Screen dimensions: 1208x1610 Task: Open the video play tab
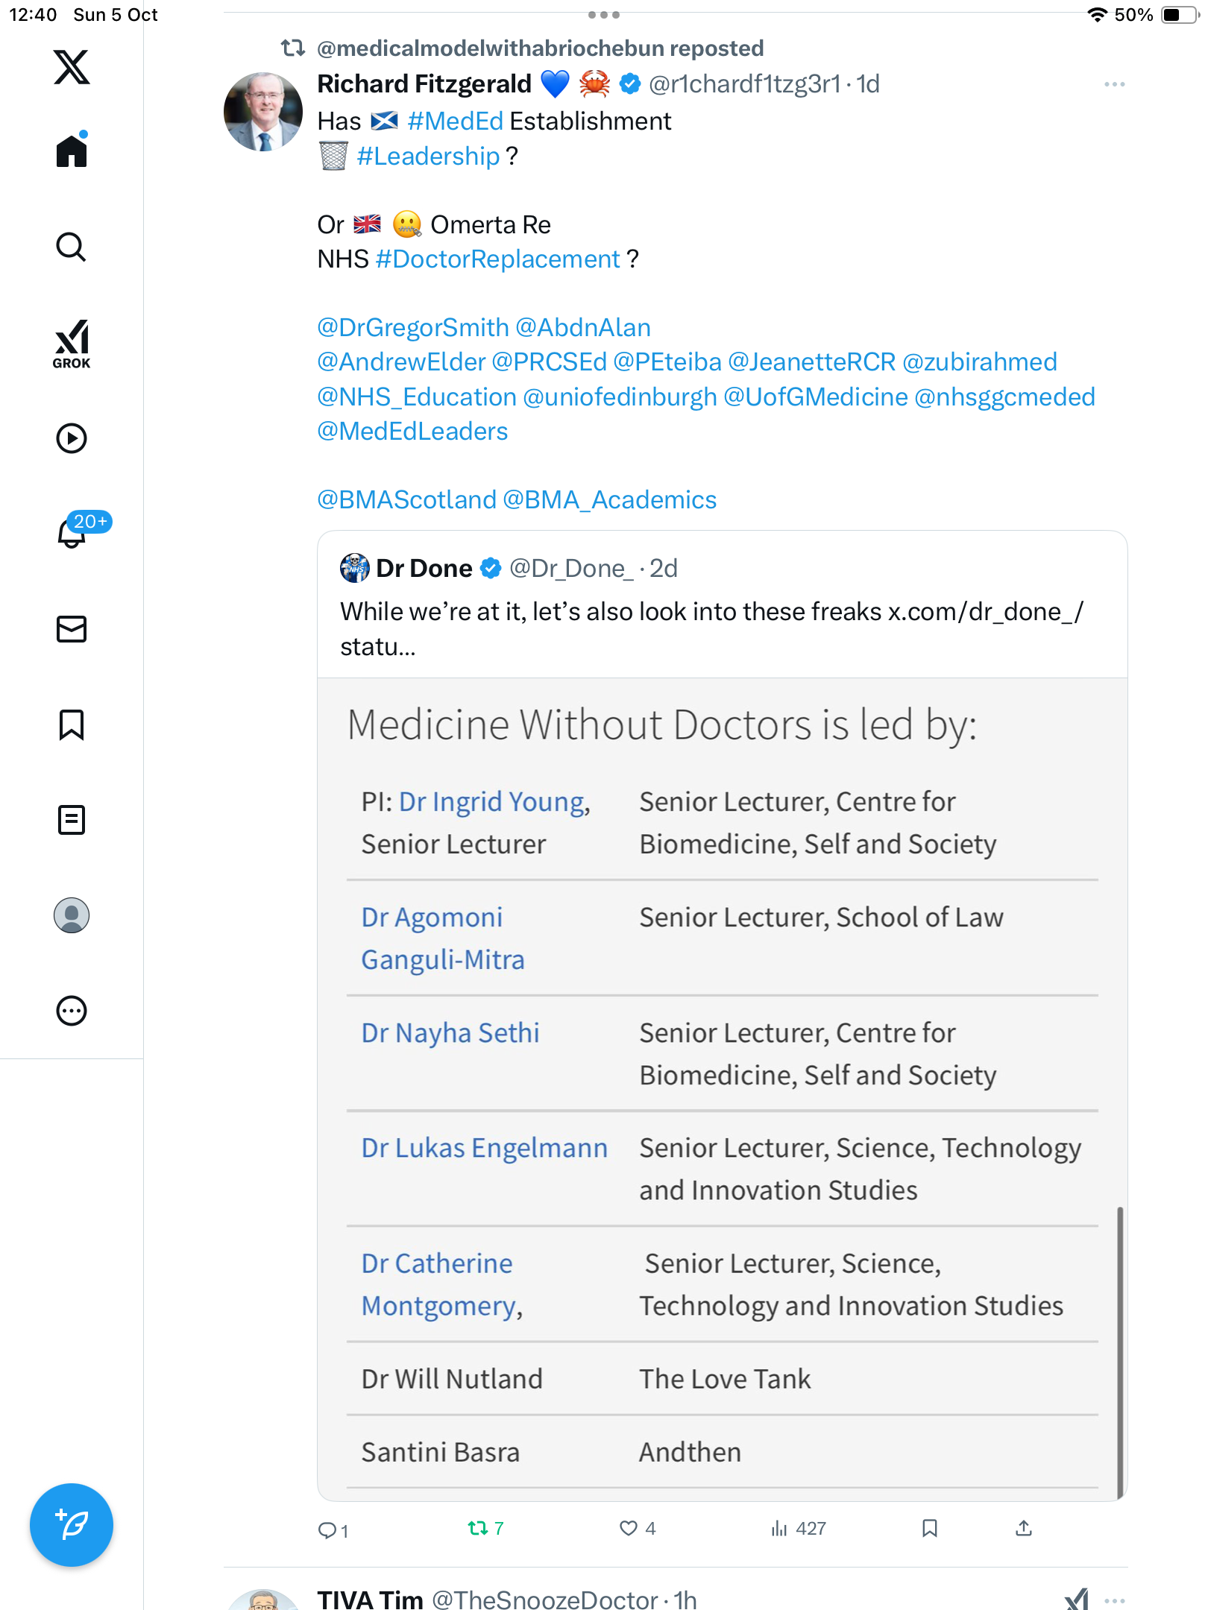tap(72, 438)
